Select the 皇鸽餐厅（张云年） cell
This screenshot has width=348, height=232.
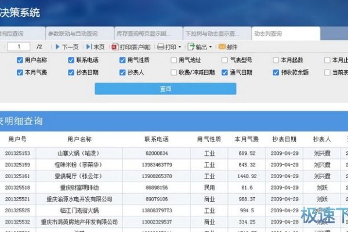[79, 176]
